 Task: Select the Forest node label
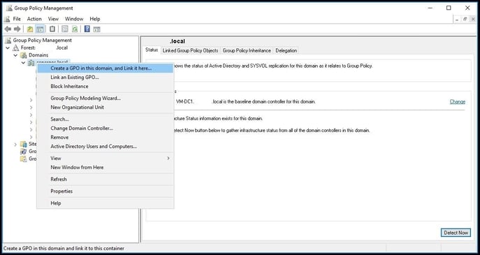pyautogui.click(x=44, y=48)
